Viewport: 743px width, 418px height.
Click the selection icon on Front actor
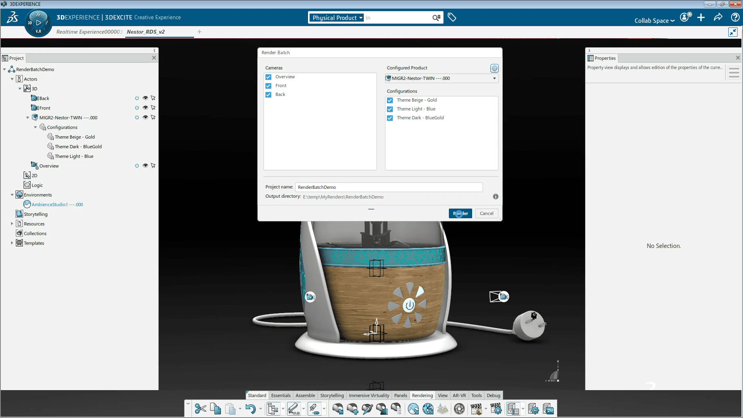[x=153, y=108]
